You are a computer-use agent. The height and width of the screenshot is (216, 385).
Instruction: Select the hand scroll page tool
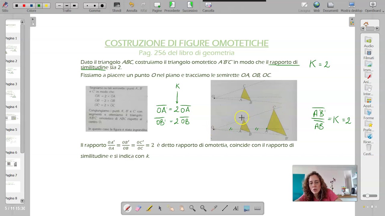[x=182, y=208]
